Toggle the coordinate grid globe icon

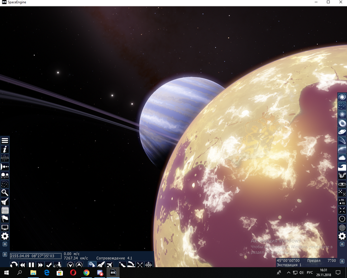(x=342, y=227)
